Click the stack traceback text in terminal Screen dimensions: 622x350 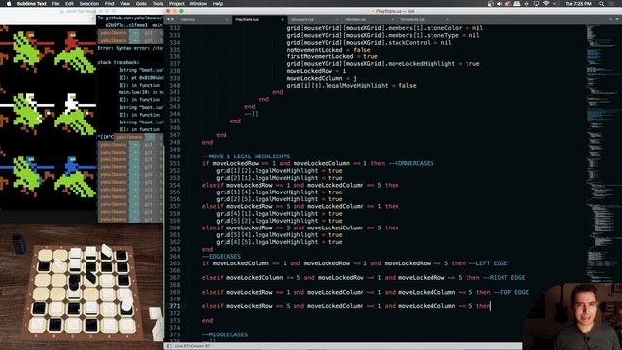[x=119, y=62]
